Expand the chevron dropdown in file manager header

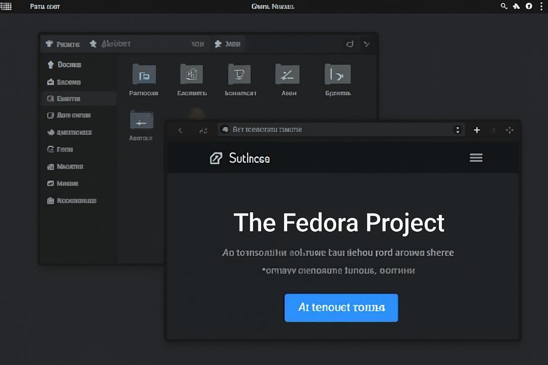pyautogui.click(x=366, y=44)
